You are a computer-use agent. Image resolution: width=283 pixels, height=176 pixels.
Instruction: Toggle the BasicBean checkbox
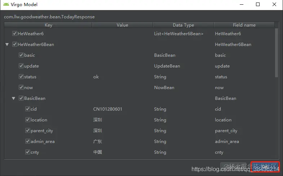coord(21,98)
